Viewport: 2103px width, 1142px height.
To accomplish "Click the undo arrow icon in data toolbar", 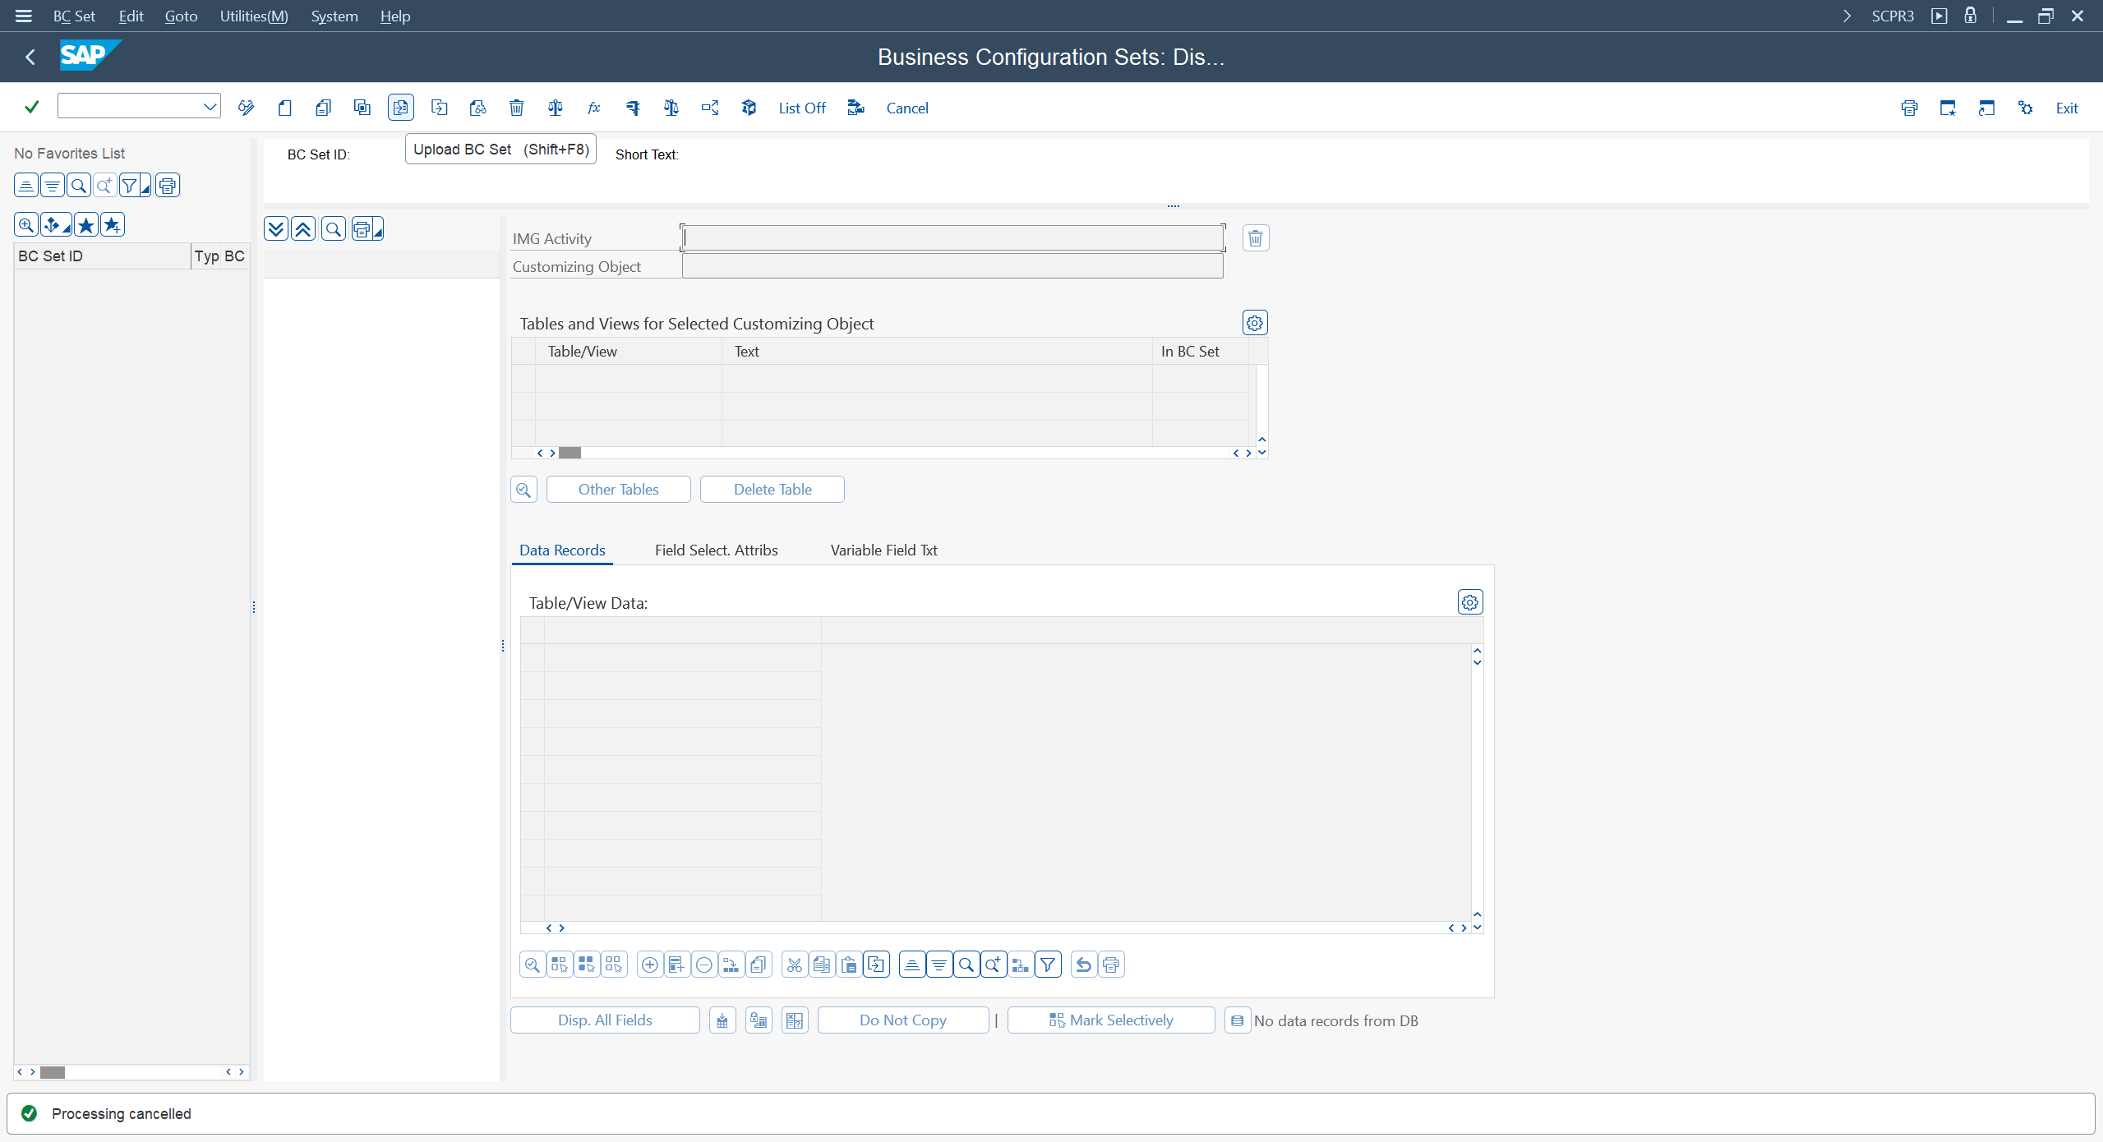I will coord(1084,965).
